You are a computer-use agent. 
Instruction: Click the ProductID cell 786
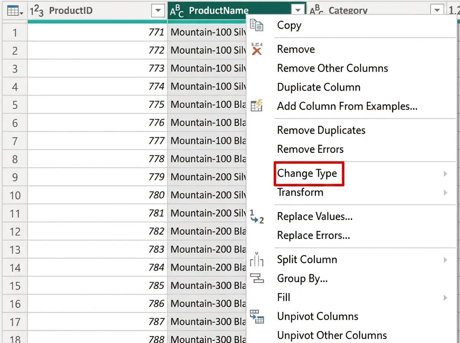[x=97, y=304]
